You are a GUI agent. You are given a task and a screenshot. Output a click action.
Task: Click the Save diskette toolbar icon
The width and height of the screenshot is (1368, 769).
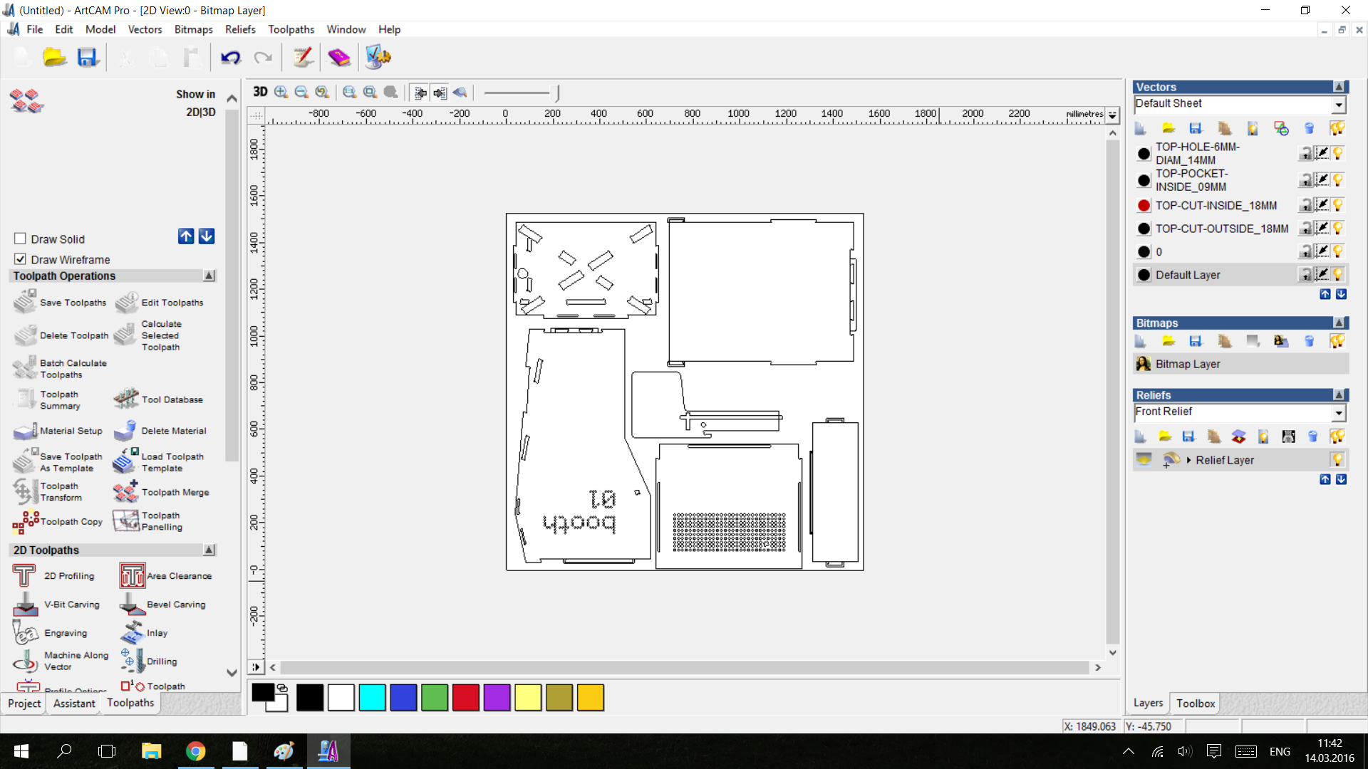pos(87,57)
